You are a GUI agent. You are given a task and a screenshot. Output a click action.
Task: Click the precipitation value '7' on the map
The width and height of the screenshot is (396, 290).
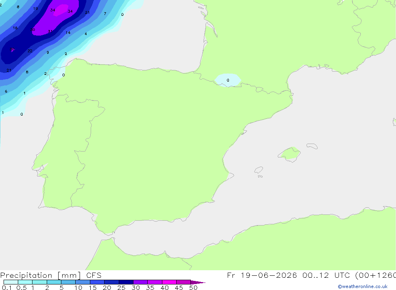[x=105, y=13]
